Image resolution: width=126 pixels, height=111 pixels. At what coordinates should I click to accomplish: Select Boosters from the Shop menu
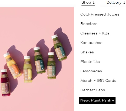(89, 24)
